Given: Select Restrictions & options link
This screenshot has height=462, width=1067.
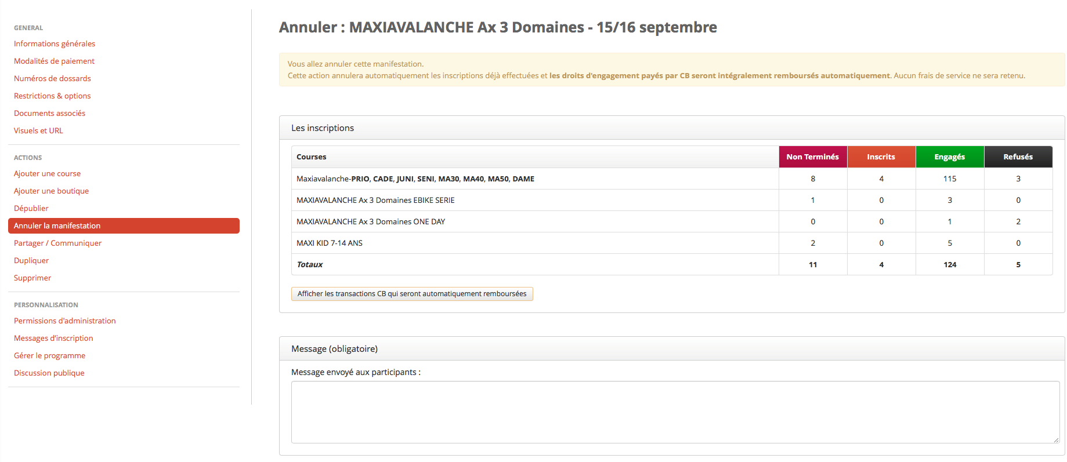Looking at the screenshot, I should pos(52,96).
